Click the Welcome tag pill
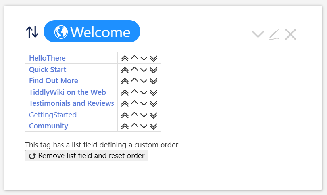This screenshot has height=195, width=327. click(x=92, y=32)
